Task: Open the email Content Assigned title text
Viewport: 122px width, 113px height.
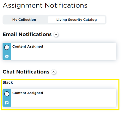Action: [x=28, y=46]
